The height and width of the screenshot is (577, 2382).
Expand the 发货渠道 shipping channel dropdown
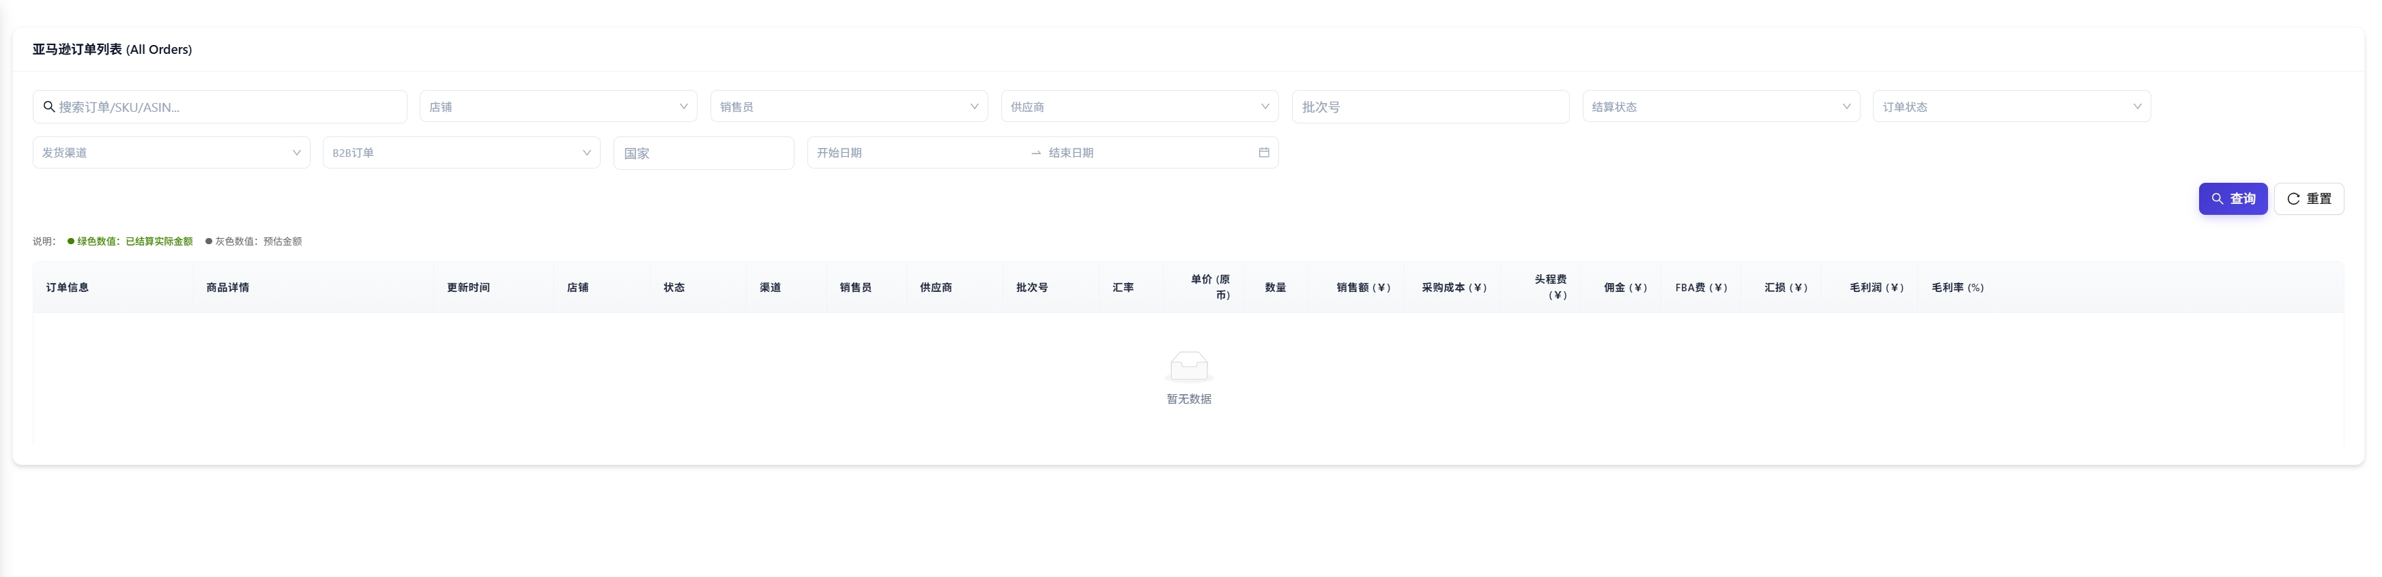click(x=171, y=153)
